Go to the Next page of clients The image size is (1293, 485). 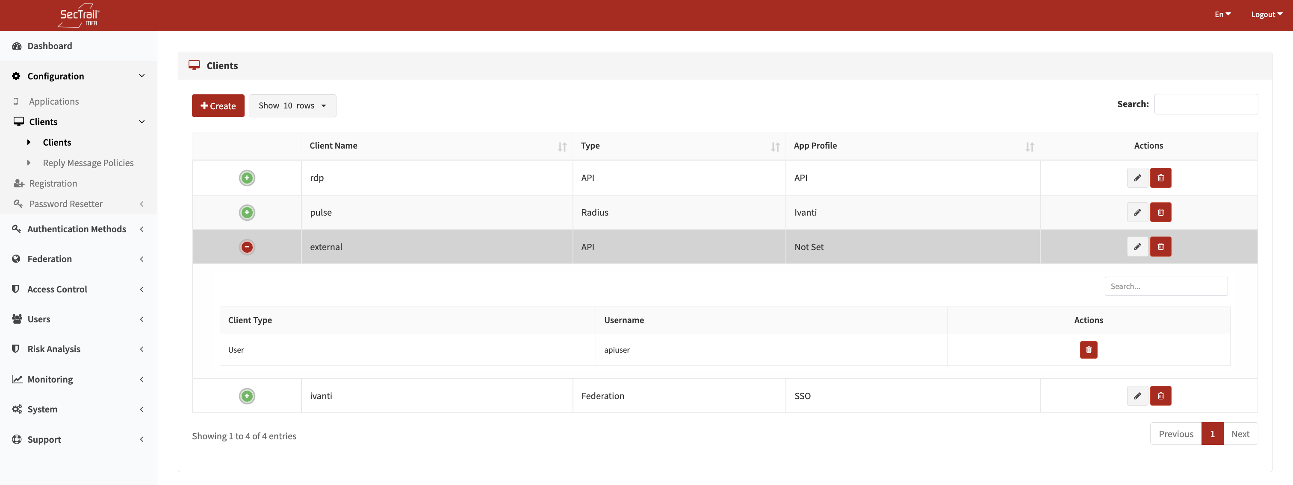1240,433
